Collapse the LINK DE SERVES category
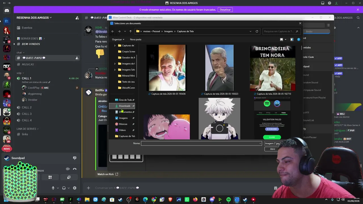This screenshot has width=363, height=204. pos(28,129)
